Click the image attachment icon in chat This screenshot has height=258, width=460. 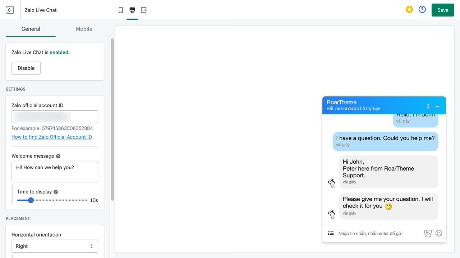(428, 233)
